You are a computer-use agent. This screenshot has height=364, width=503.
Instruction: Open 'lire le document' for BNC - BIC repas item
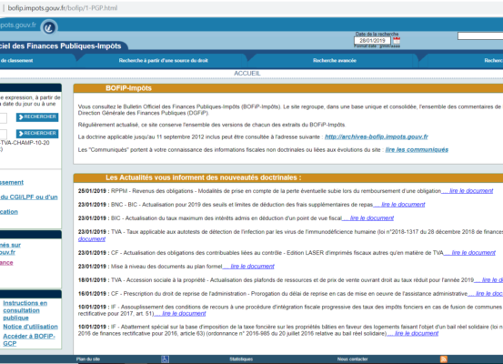tap(399, 205)
